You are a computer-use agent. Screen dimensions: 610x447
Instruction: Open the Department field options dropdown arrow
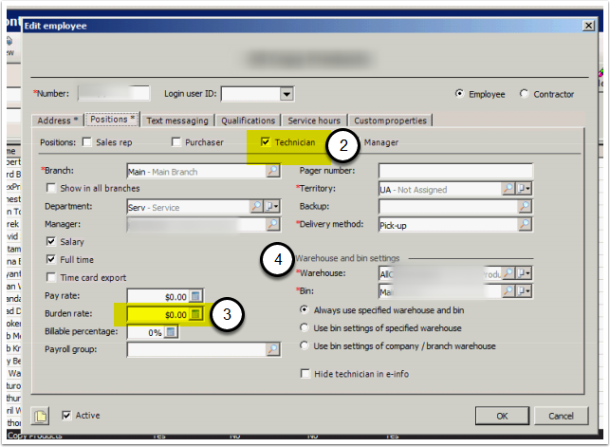click(273, 206)
